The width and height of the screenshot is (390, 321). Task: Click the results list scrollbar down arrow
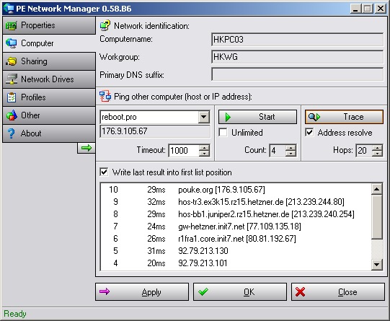click(376, 265)
